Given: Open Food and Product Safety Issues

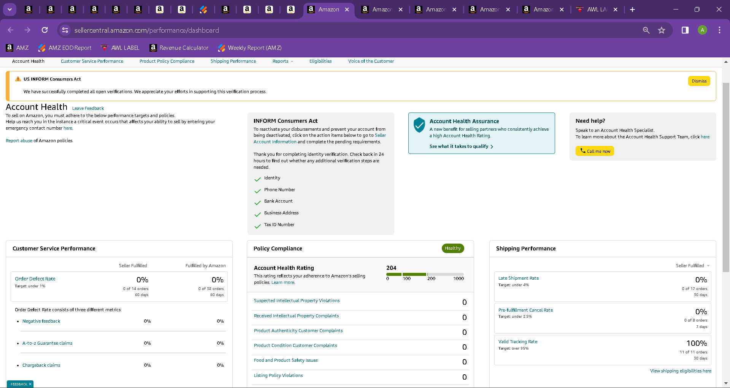Looking at the screenshot, I should tap(286, 360).
